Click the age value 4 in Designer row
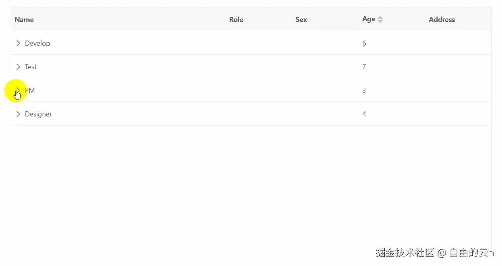Viewport: 502px width, 266px height. click(364, 114)
